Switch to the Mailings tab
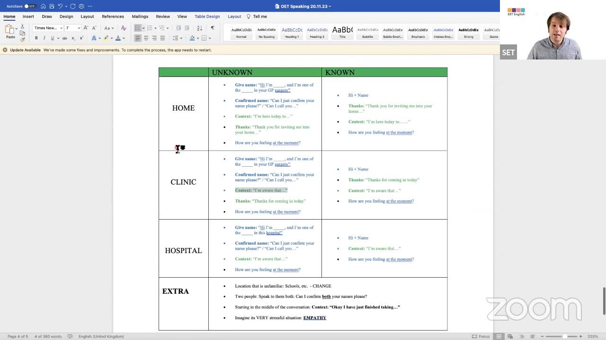This screenshot has height=340, width=606. (x=140, y=17)
